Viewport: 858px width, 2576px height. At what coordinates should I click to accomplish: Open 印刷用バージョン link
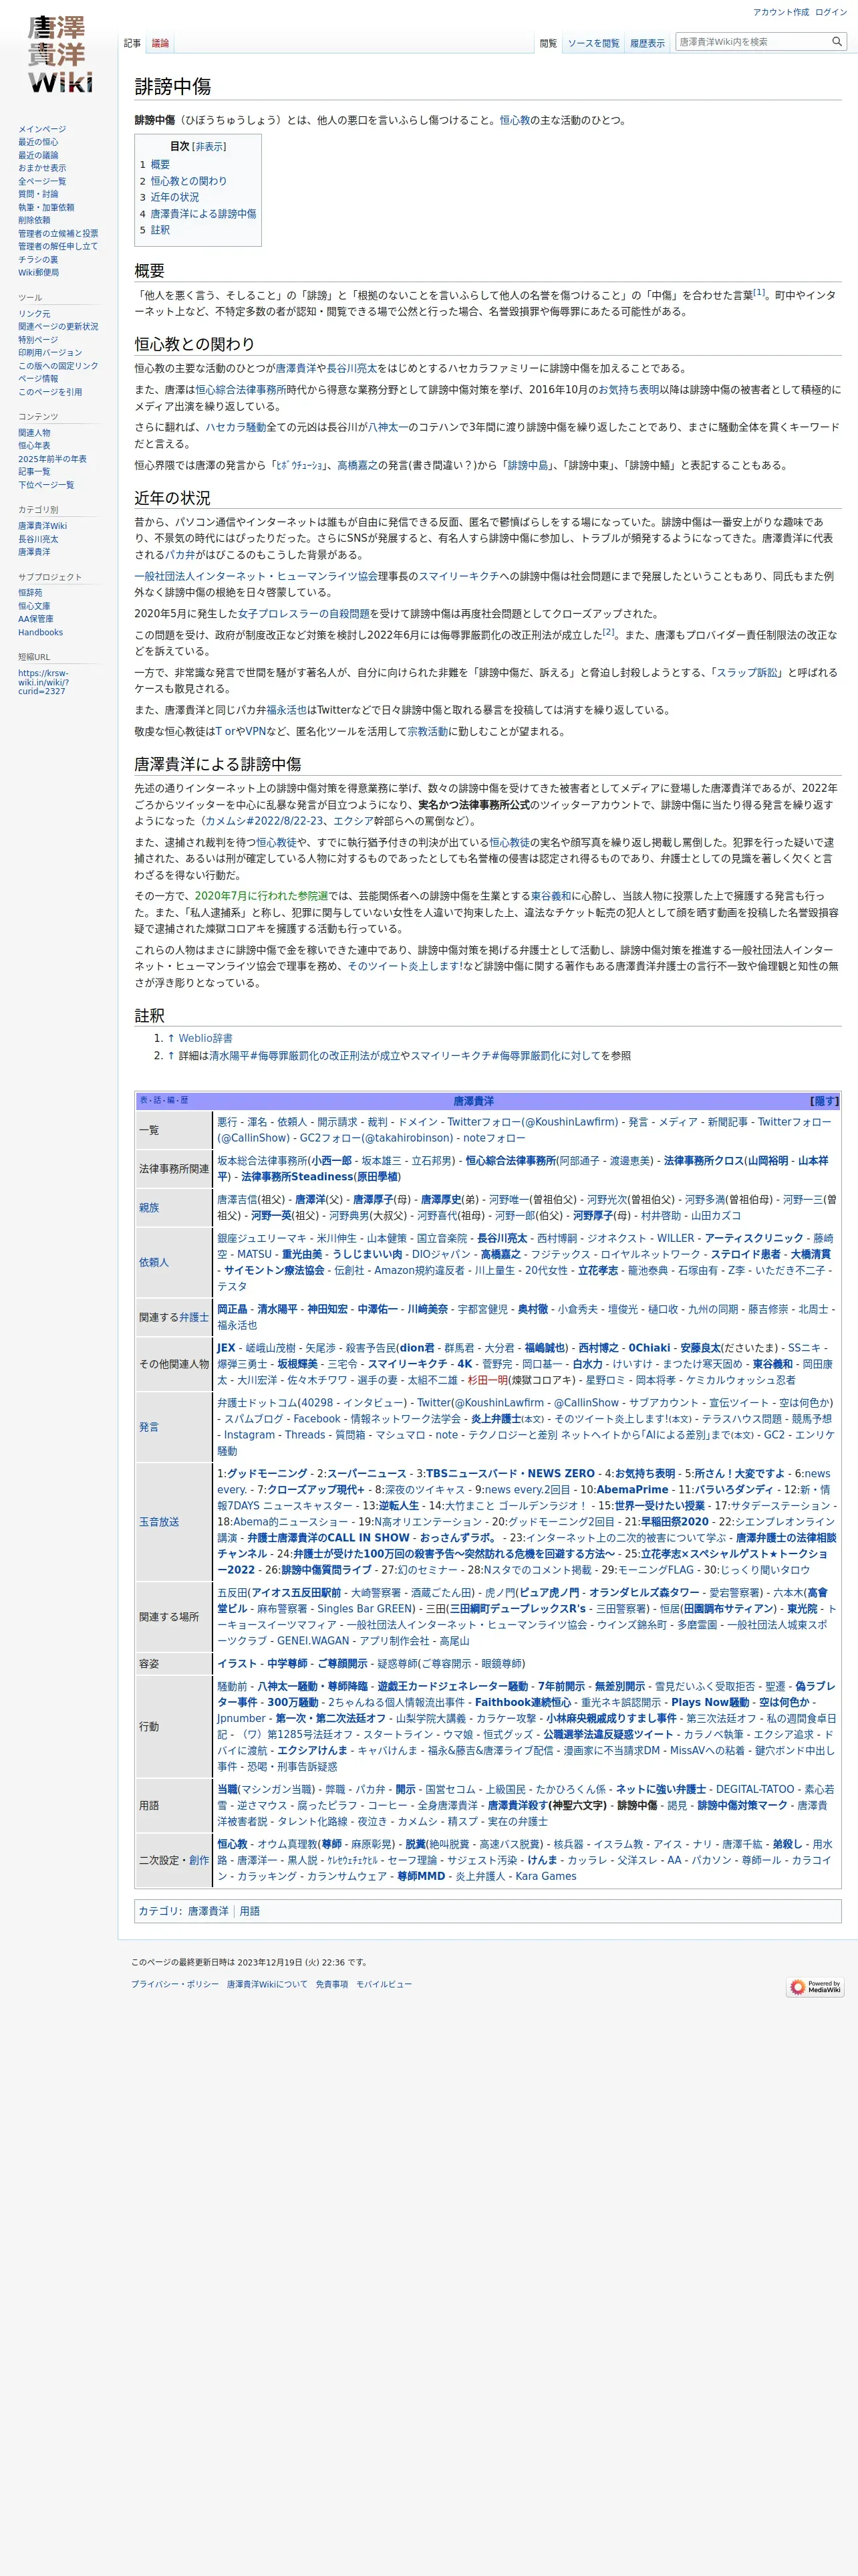tap(50, 353)
